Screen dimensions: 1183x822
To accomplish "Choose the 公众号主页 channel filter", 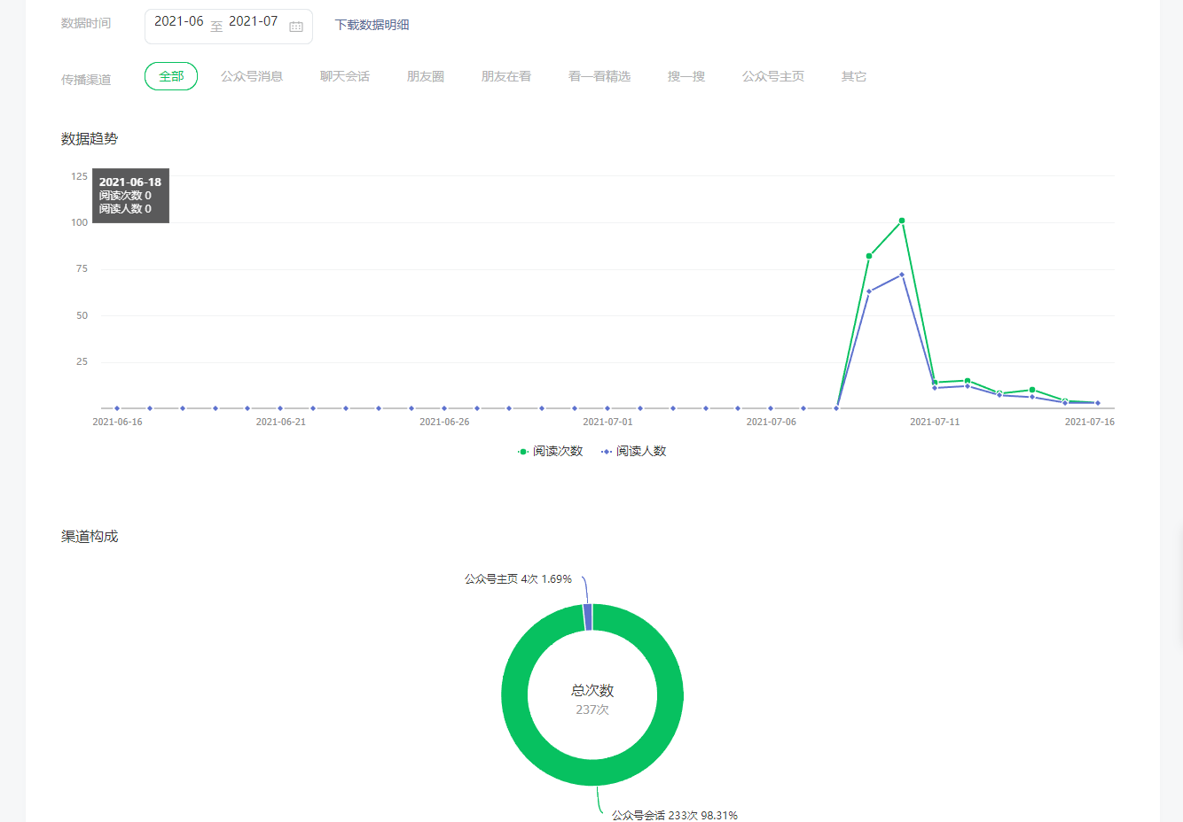I will [x=773, y=76].
